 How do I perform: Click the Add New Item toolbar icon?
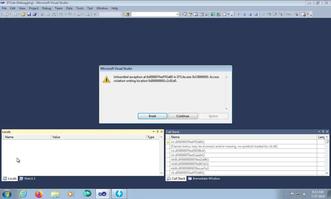pos(15,14)
